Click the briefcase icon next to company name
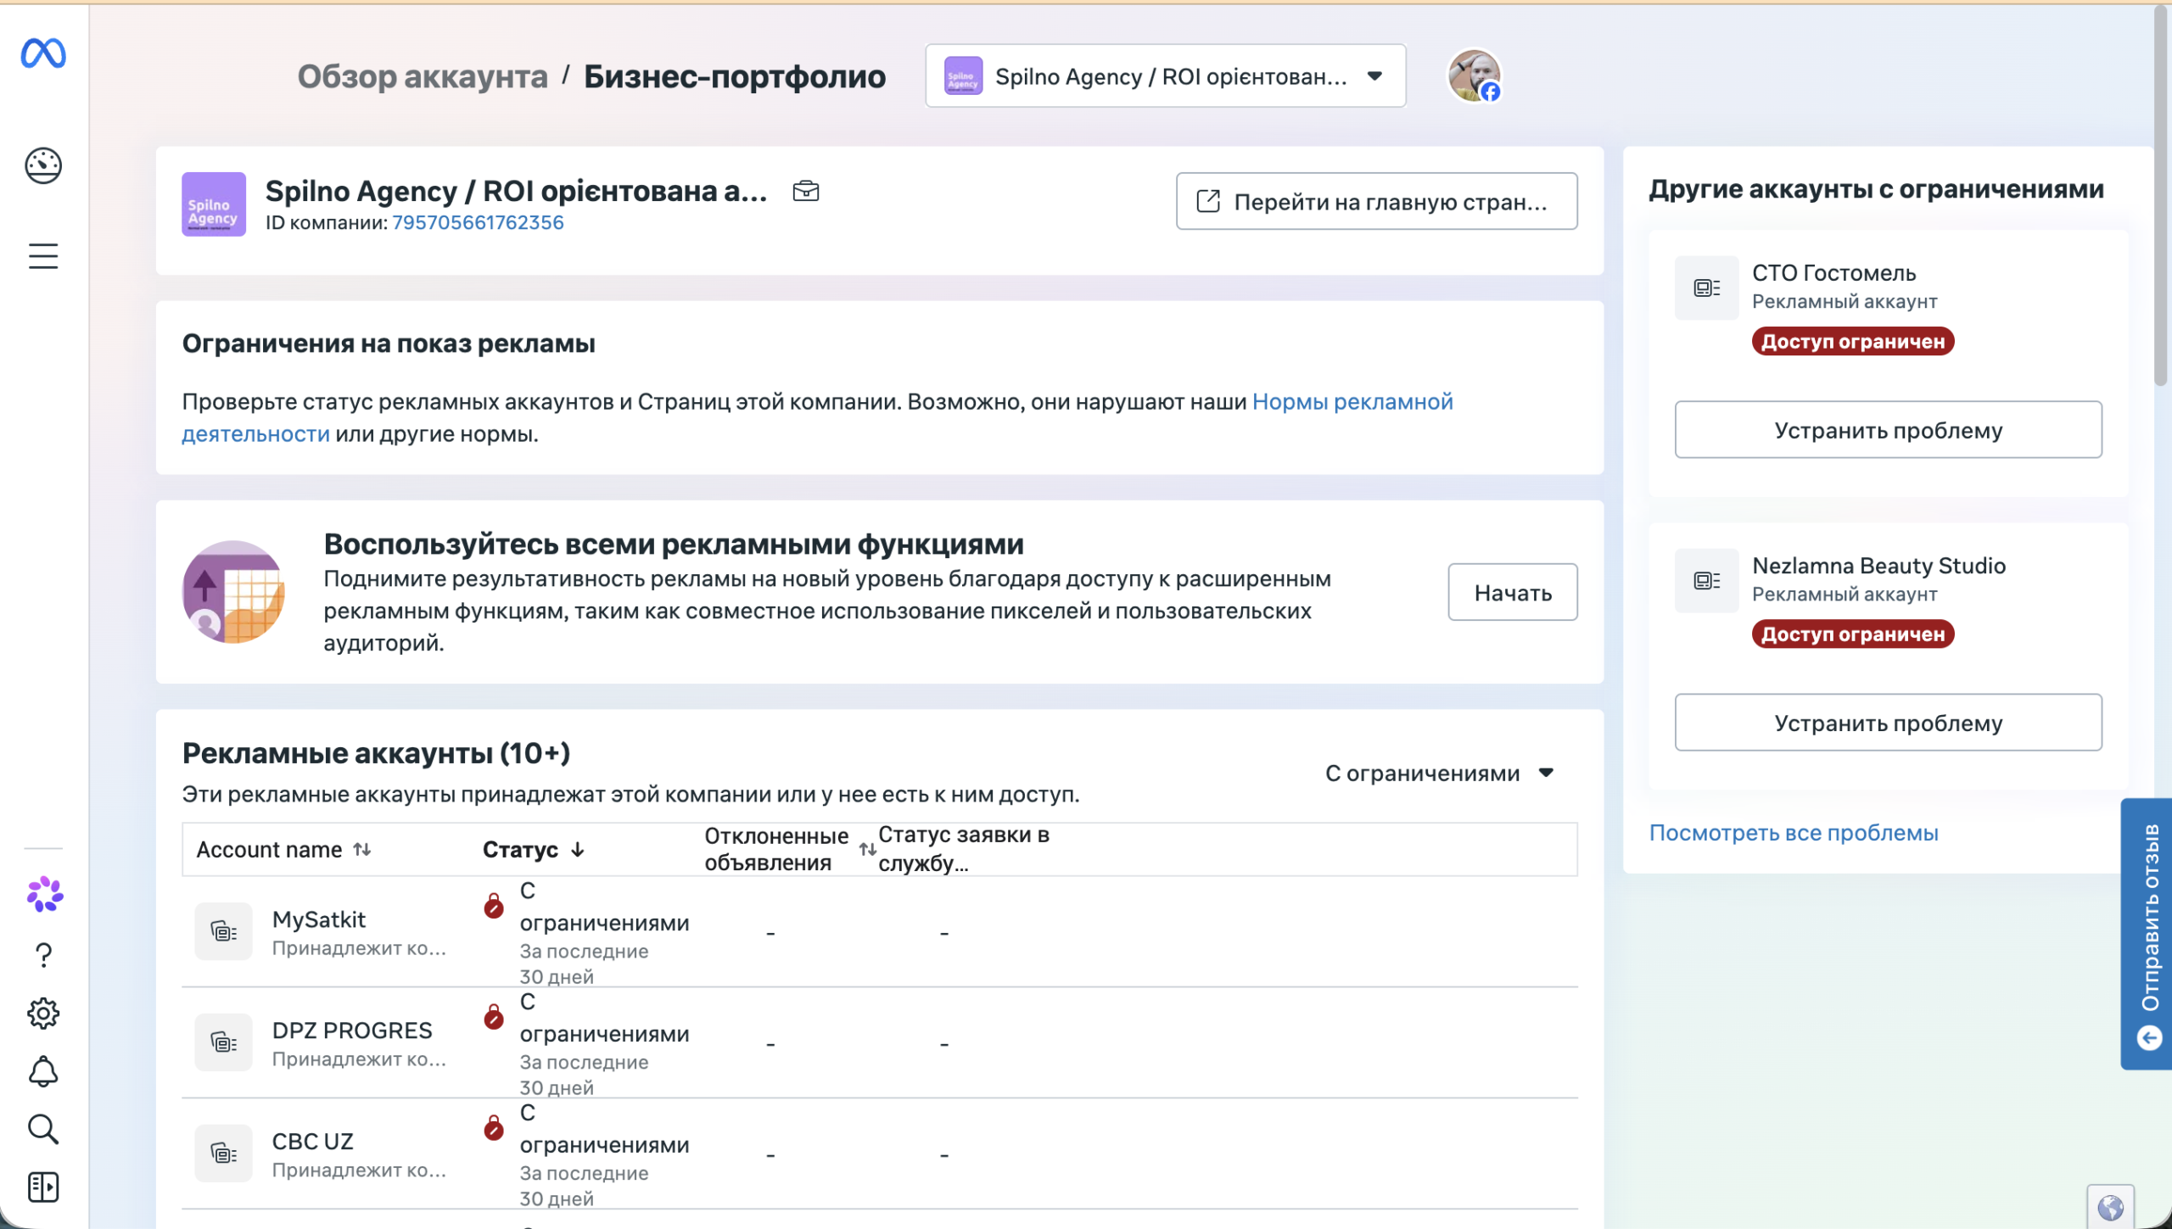The height and width of the screenshot is (1229, 2172). [x=806, y=192]
